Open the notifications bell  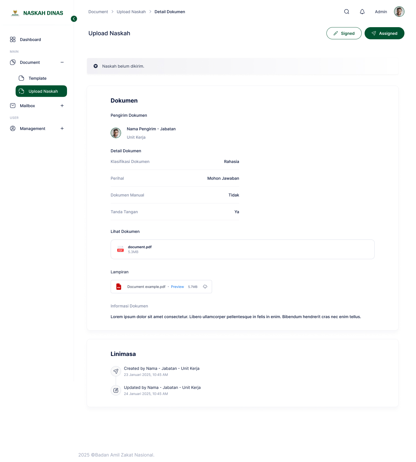click(362, 12)
